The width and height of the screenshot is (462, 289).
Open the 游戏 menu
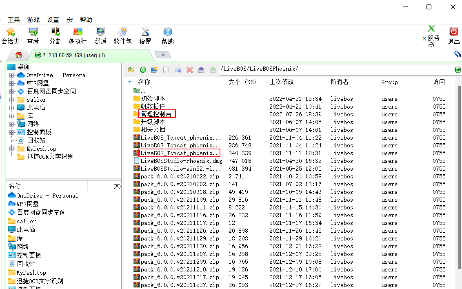tap(33, 20)
